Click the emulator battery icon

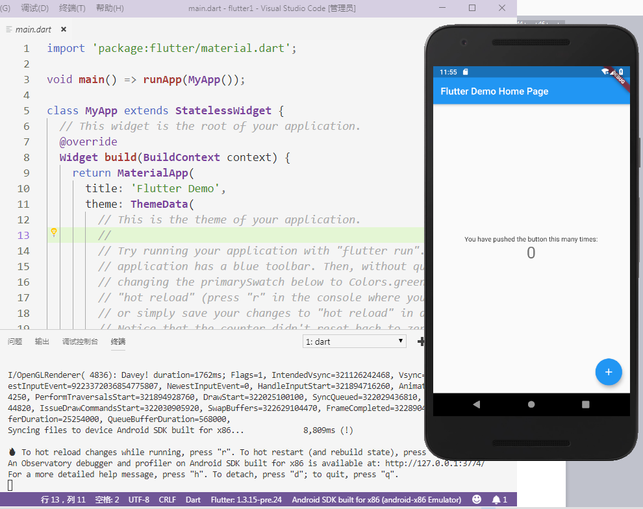pyautogui.click(x=621, y=71)
